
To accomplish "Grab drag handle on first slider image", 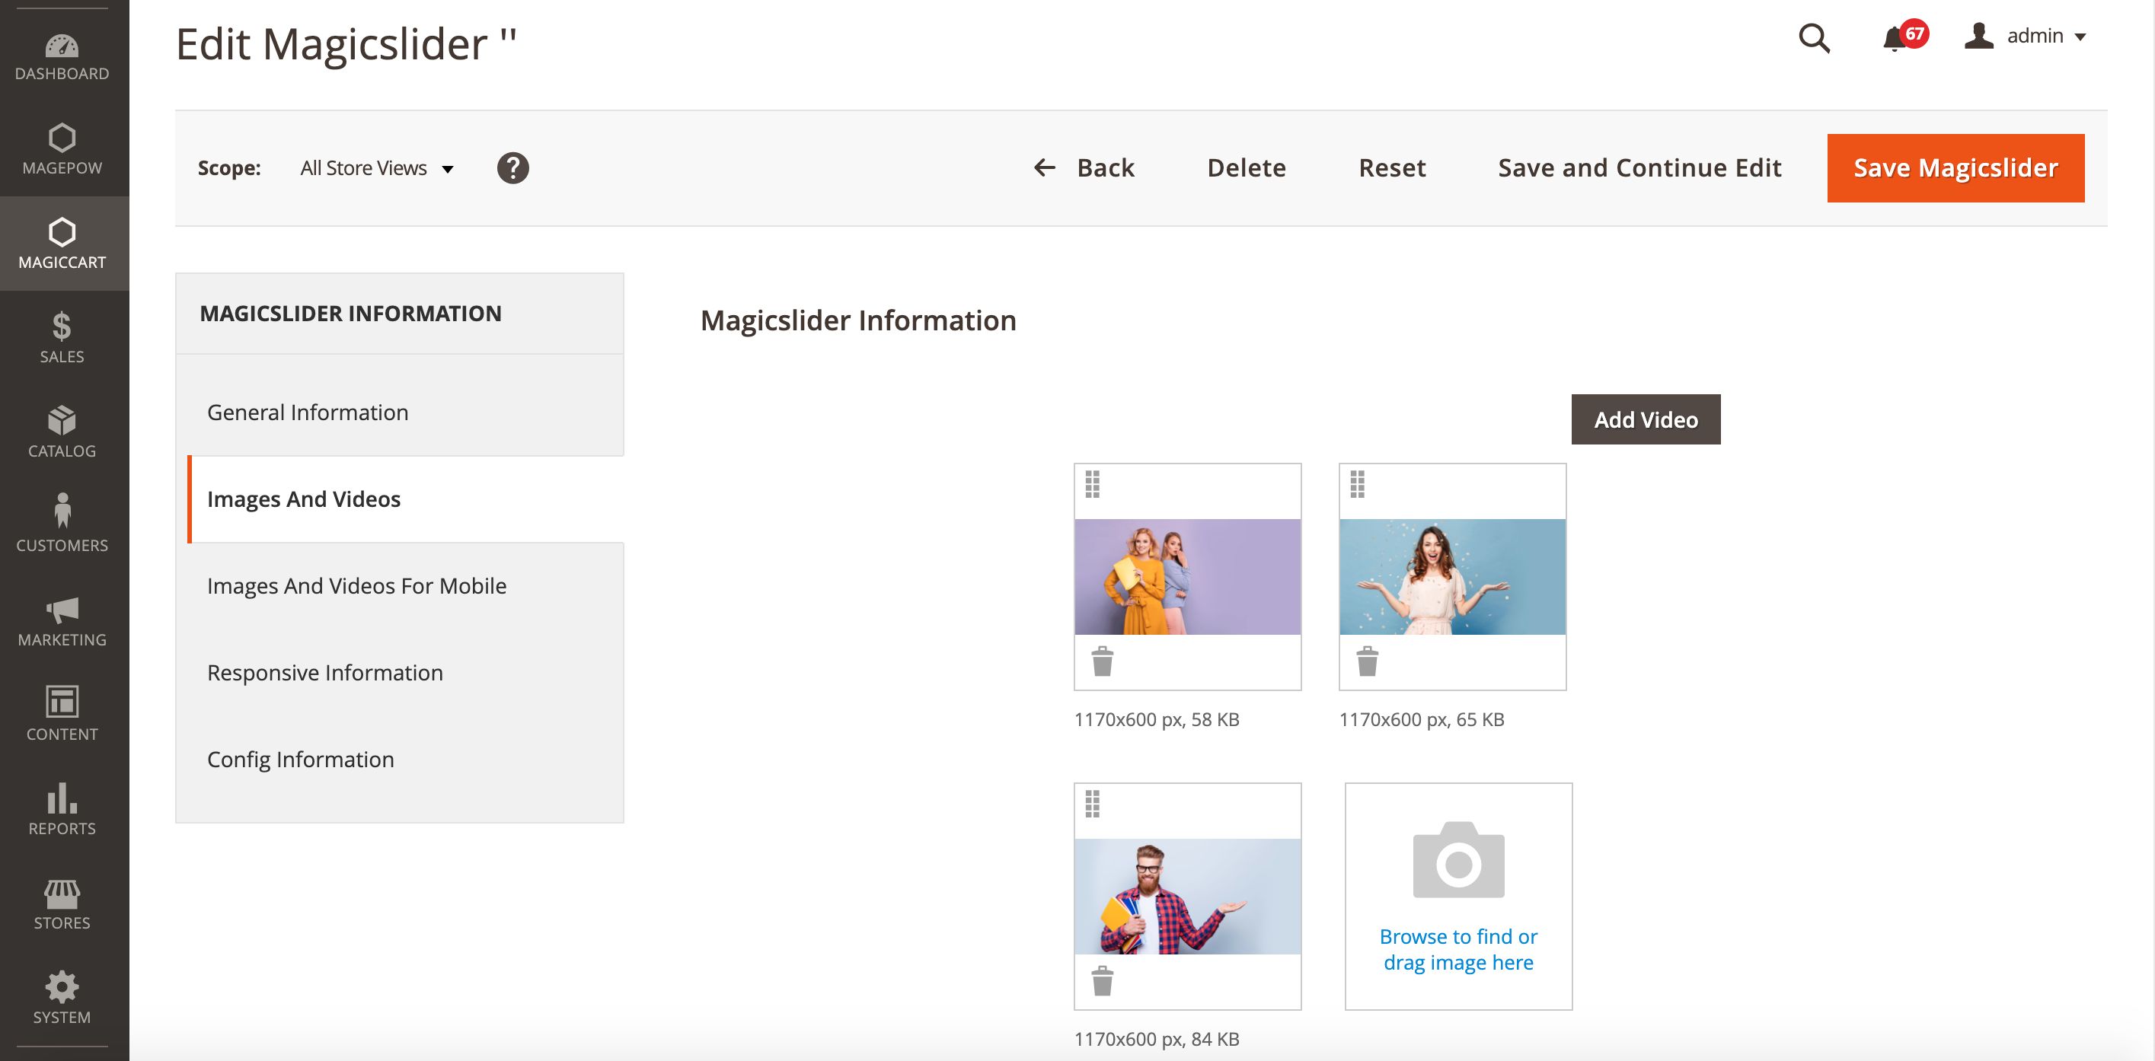I will (1093, 484).
